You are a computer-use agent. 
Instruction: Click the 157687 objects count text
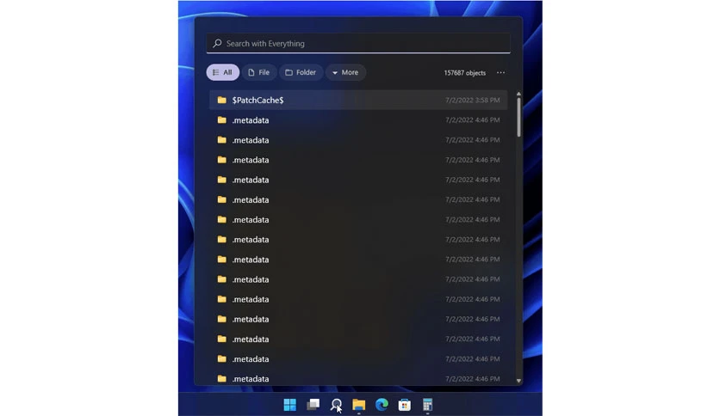coord(465,73)
